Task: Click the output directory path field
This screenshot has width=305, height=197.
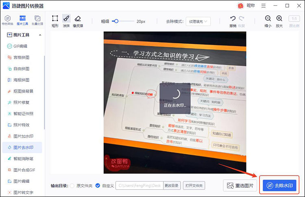Action: [x=139, y=186]
